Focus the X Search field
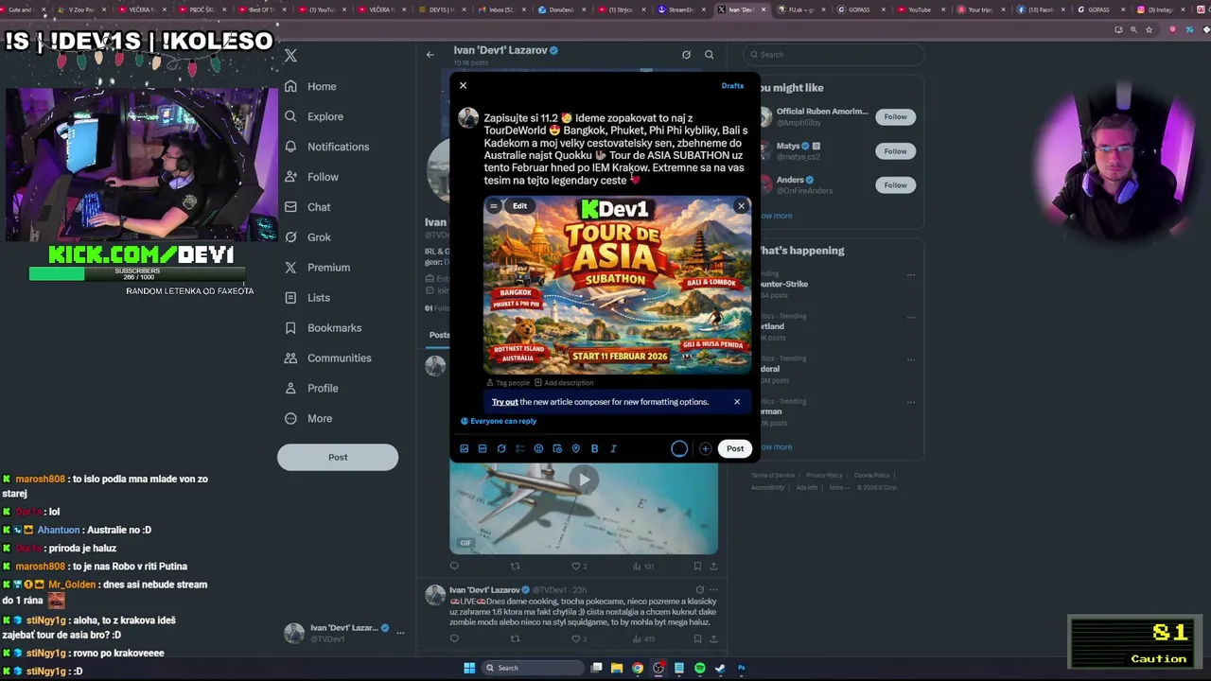 [x=833, y=55]
